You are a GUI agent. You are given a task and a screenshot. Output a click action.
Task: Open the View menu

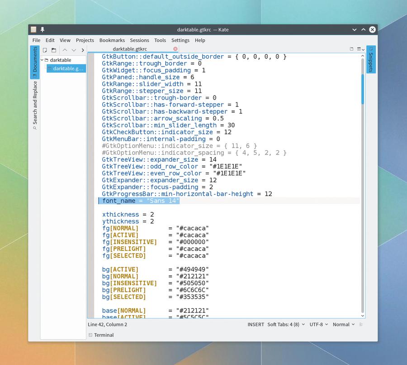[65, 40]
